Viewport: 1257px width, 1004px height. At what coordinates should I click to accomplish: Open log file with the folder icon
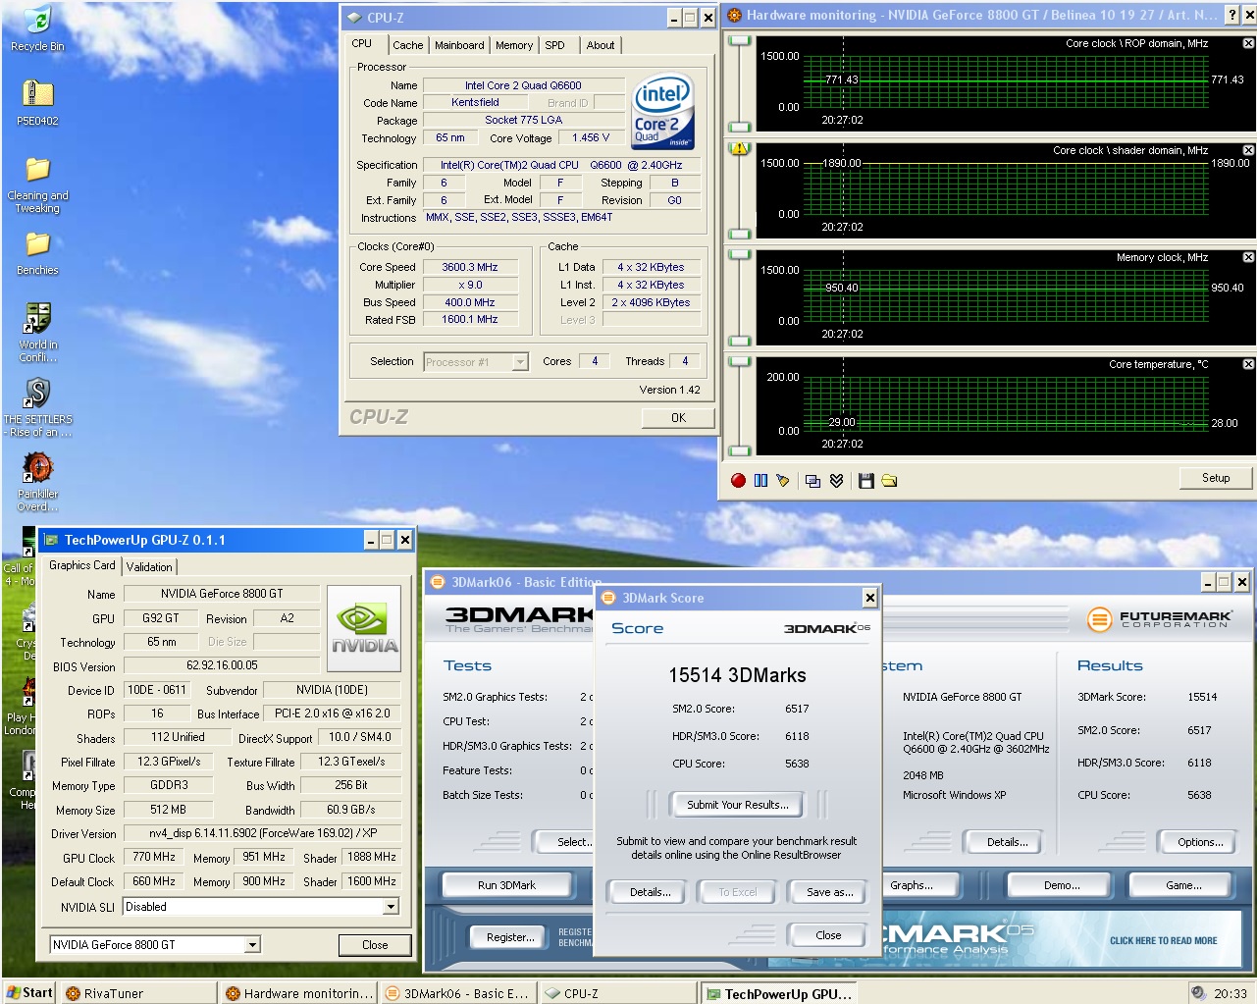coord(889,480)
